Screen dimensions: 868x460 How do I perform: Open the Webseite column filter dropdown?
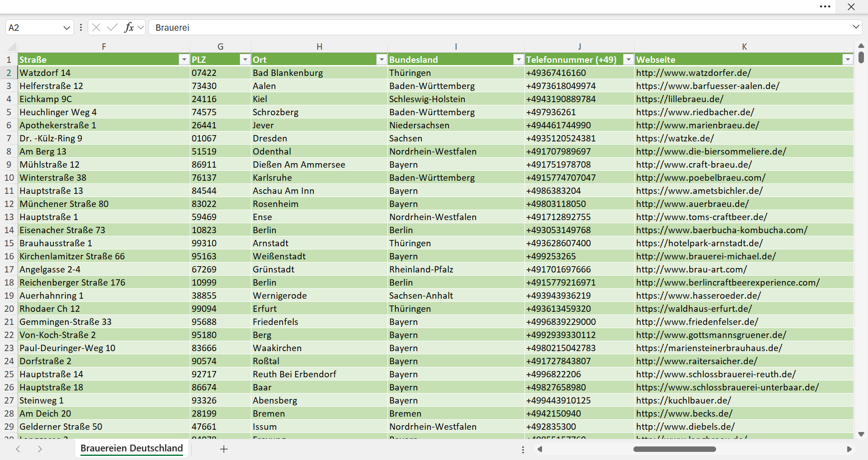click(848, 60)
